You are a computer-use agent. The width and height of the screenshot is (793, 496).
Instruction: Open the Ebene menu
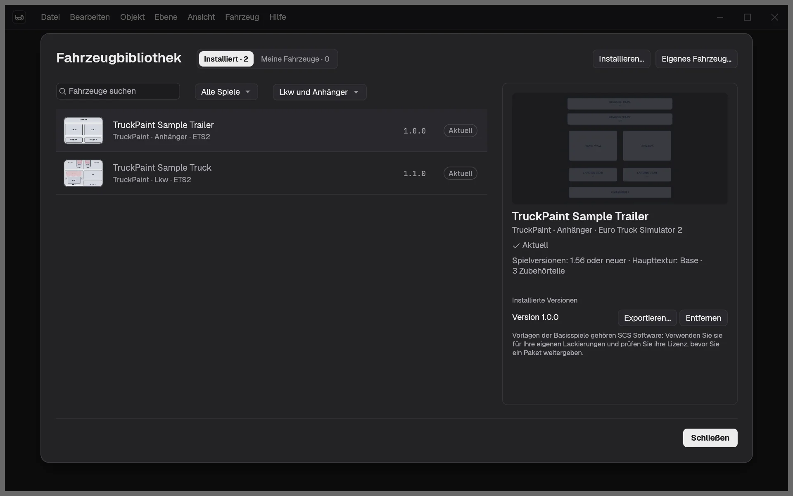coord(166,17)
